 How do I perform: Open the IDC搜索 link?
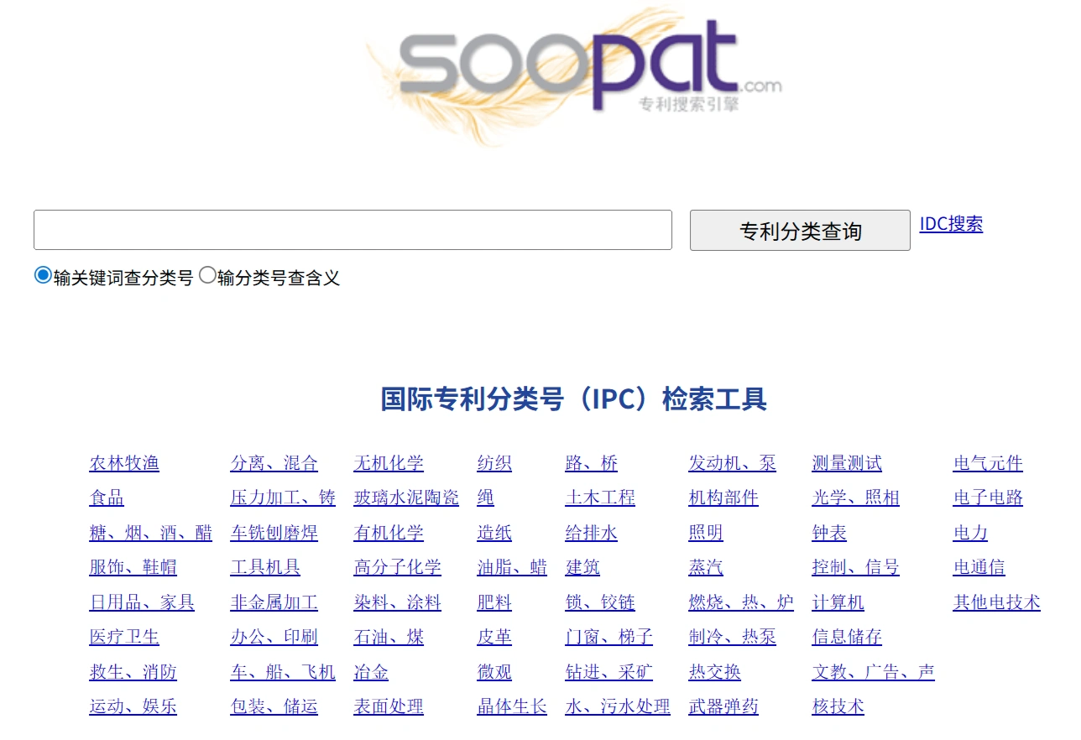pos(951,224)
